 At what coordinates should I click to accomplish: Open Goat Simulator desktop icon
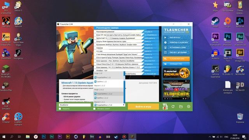coord(6,103)
